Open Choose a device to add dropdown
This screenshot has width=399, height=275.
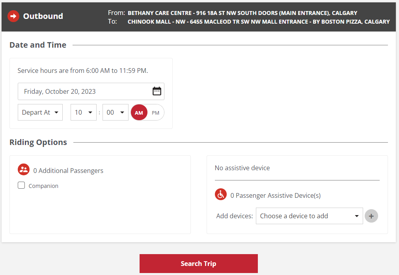tap(309, 216)
